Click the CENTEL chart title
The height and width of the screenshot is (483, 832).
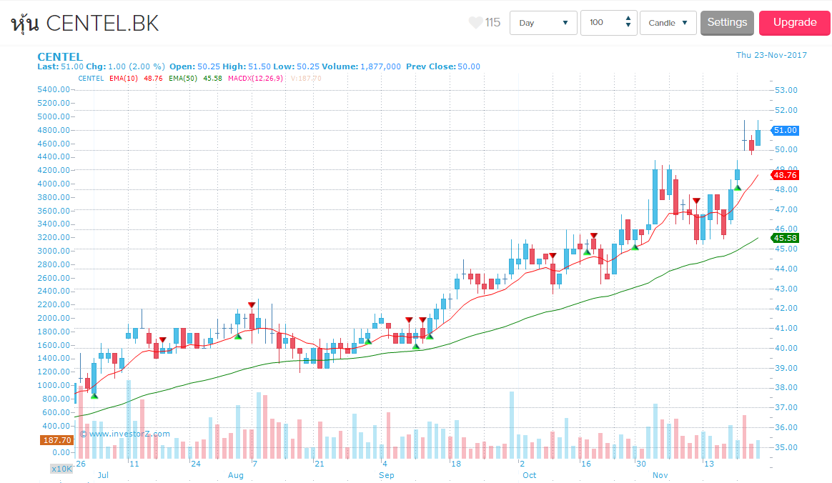click(x=60, y=56)
